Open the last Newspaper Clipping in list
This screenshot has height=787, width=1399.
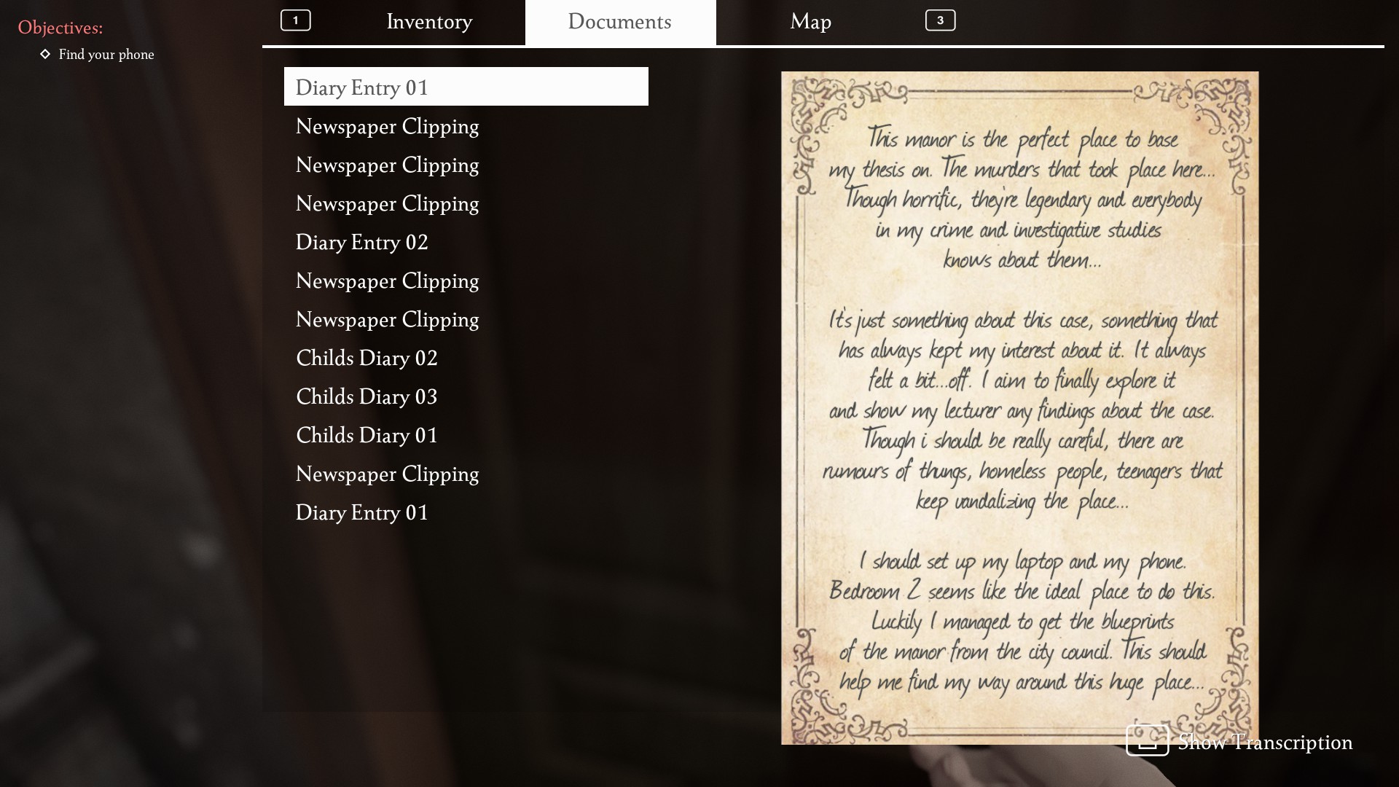[387, 474]
